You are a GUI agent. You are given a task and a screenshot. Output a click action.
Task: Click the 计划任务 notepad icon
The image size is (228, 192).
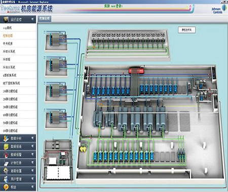click(x=6, y=163)
